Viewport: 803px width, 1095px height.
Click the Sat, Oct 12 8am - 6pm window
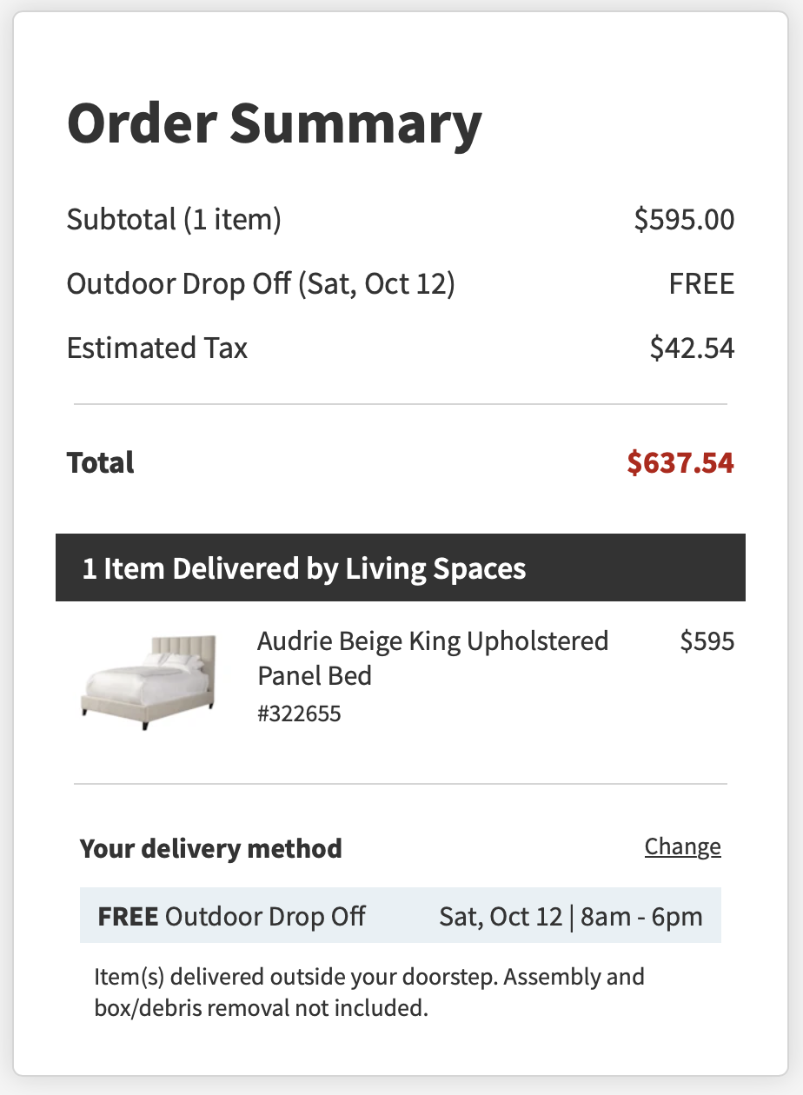tap(570, 916)
